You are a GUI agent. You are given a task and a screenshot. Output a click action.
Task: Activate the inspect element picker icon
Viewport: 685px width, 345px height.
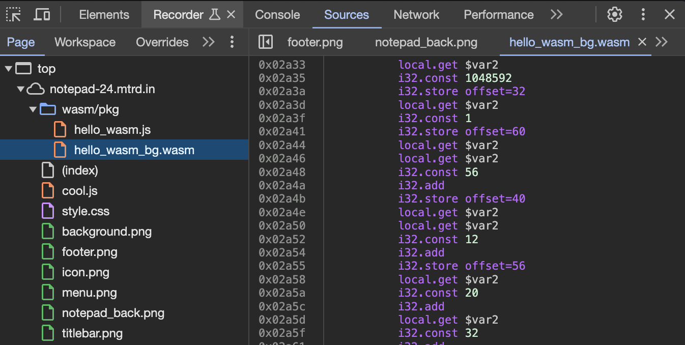14,15
